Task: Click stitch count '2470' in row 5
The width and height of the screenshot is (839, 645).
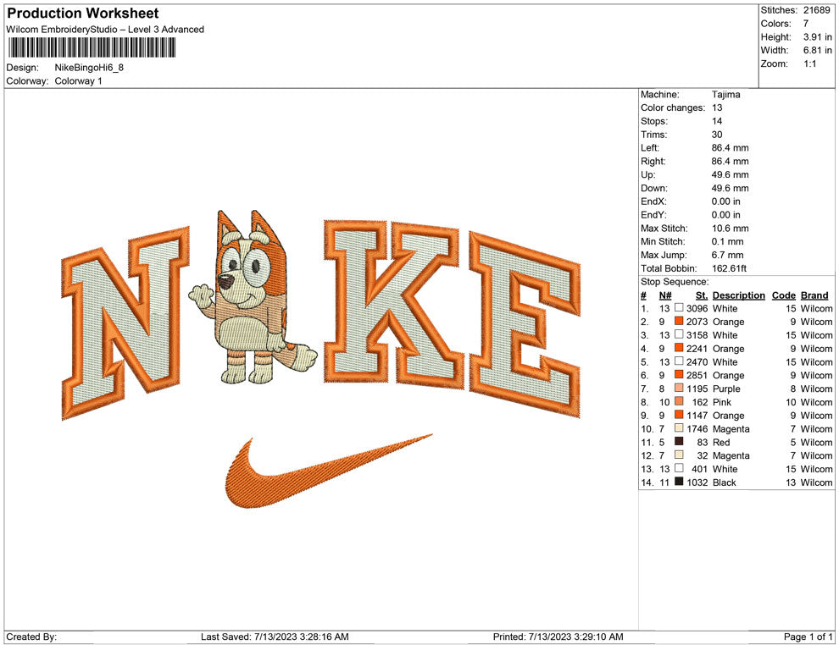Action: coord(697,361)
